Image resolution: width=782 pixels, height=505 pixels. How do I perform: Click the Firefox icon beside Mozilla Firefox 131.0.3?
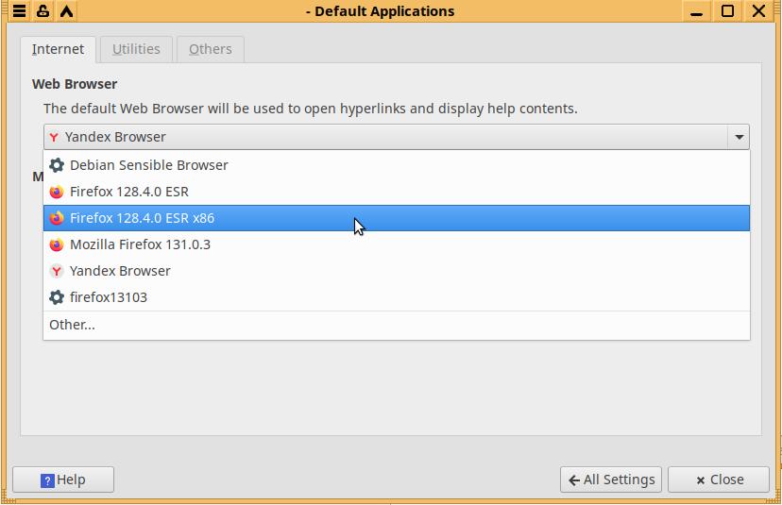(x=57, y=244)
